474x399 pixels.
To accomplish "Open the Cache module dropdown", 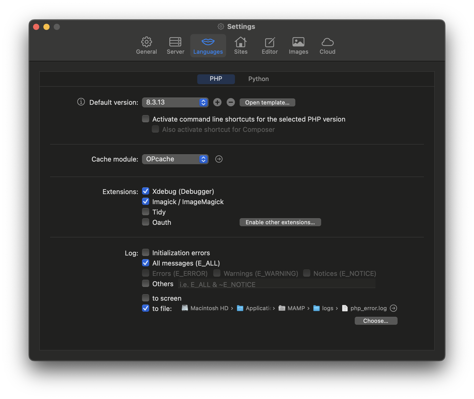I will [x=175, y=159].
